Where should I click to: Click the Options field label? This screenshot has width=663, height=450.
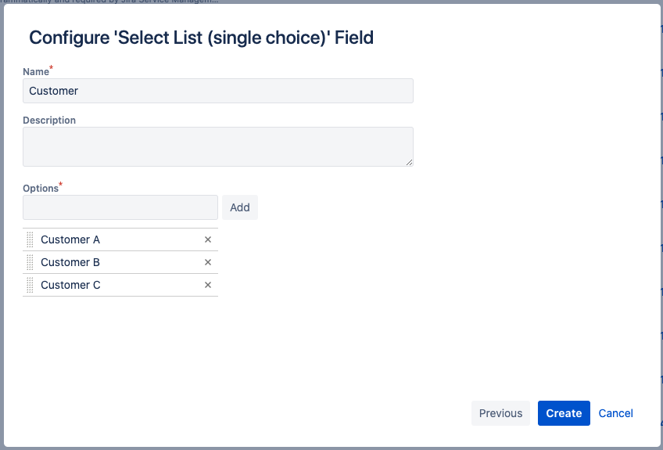click(x=41, y=189)
